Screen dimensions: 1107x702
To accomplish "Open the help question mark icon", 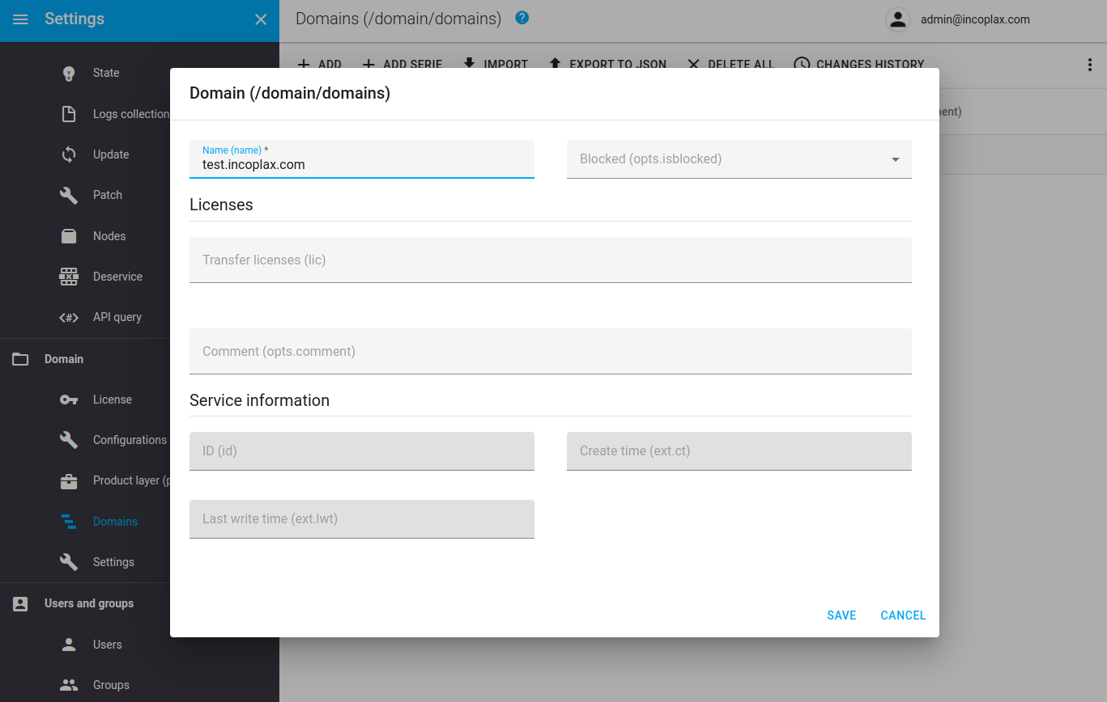I will tap(522, 17).
